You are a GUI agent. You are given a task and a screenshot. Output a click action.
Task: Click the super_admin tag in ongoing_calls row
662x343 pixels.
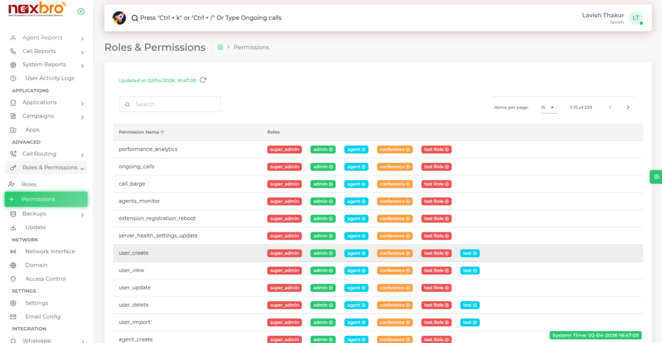(284, 167)
